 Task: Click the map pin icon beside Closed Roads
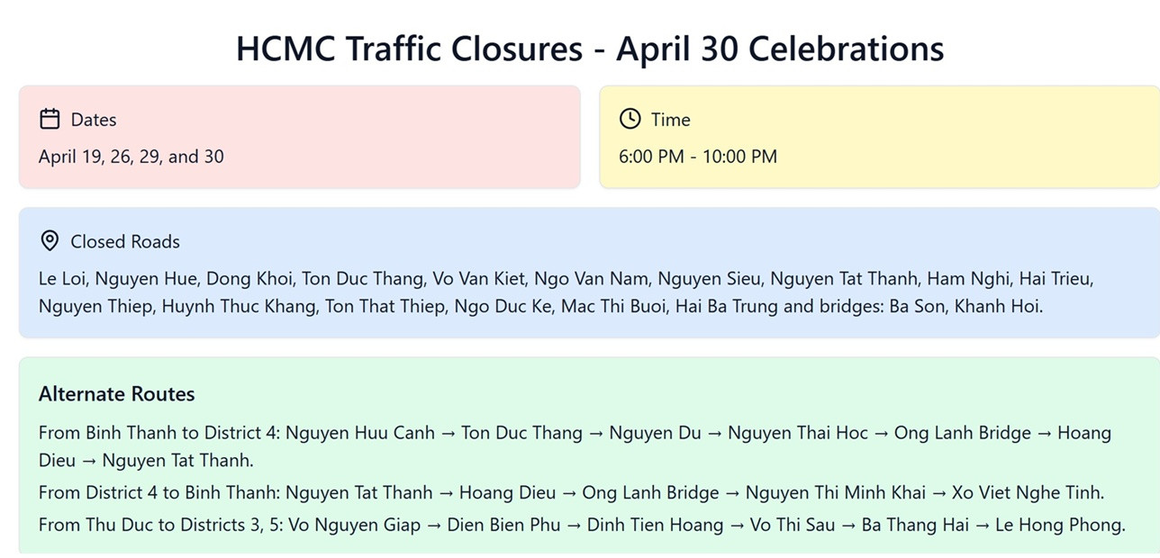click(x=50, y=240)
